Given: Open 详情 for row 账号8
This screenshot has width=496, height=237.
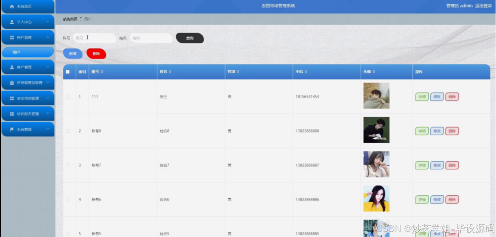Looking at the screenshot, I should coord(422,131).
